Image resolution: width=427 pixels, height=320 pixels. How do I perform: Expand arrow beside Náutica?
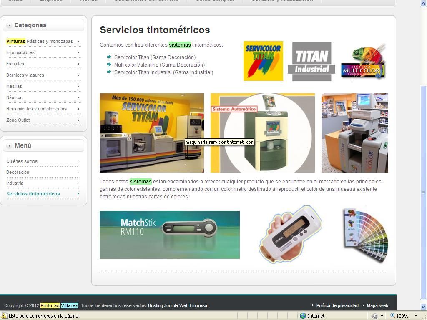pos(78,97)
